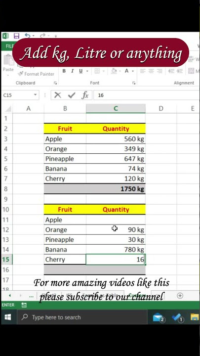
Task: Click the macro record icon in status bar
Action: (24, 305)
